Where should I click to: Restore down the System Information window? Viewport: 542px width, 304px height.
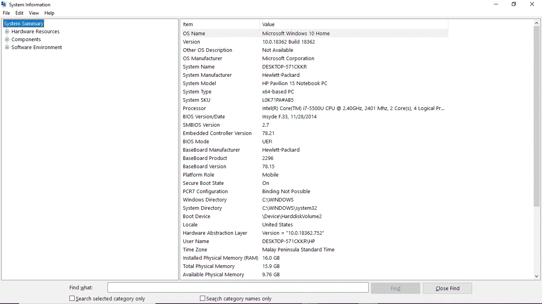[x=514, y=4]
